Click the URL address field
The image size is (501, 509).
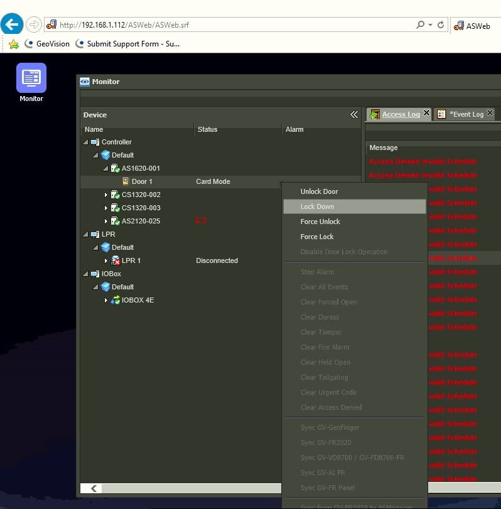click(x=227, y=24)
